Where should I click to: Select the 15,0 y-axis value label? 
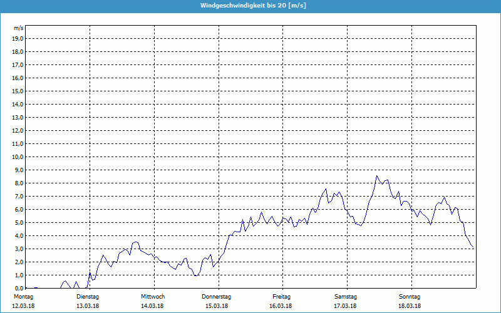pos(18,91)
